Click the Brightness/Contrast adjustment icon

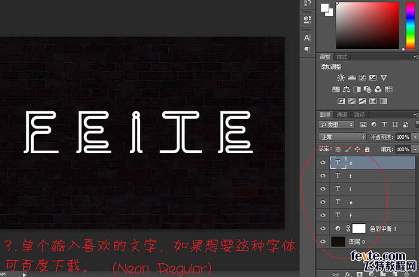tap(341, 78)
